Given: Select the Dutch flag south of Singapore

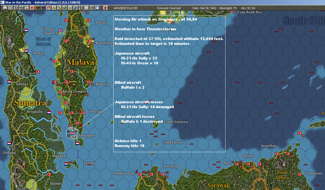Looking at the screenshot, I should tap(78, 144).
